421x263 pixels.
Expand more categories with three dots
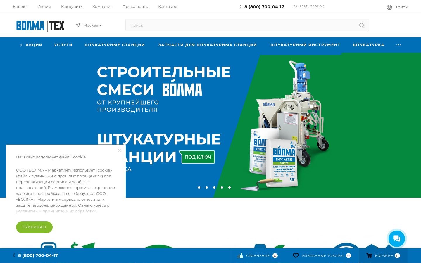coord(398,45)
